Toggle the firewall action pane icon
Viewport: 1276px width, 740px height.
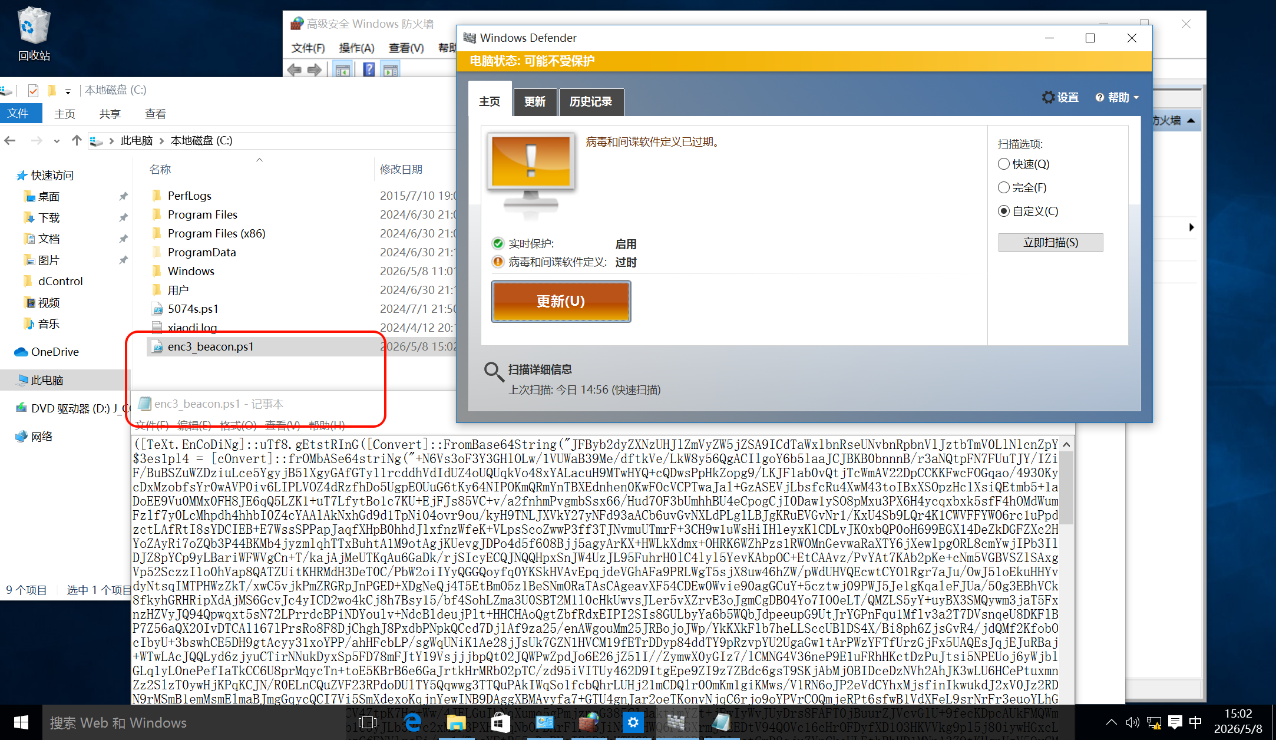click(x=390, y=70)
